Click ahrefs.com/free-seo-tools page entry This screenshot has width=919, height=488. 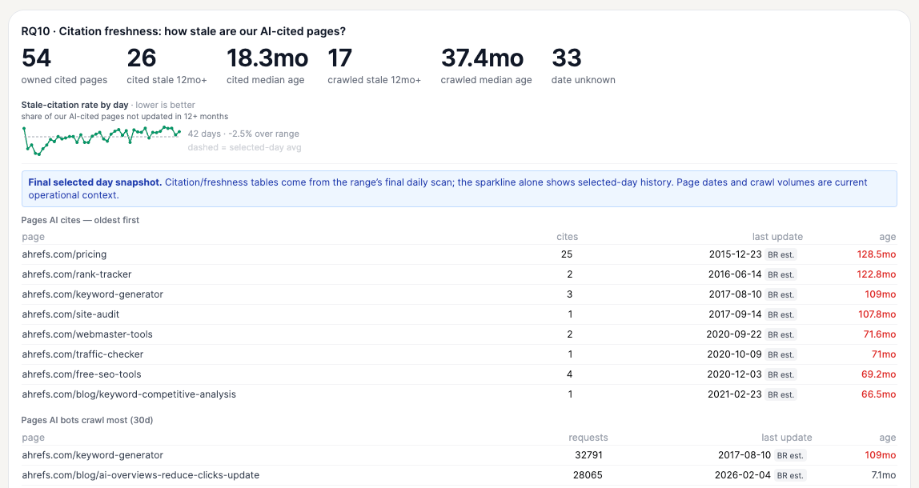(459, 374)
